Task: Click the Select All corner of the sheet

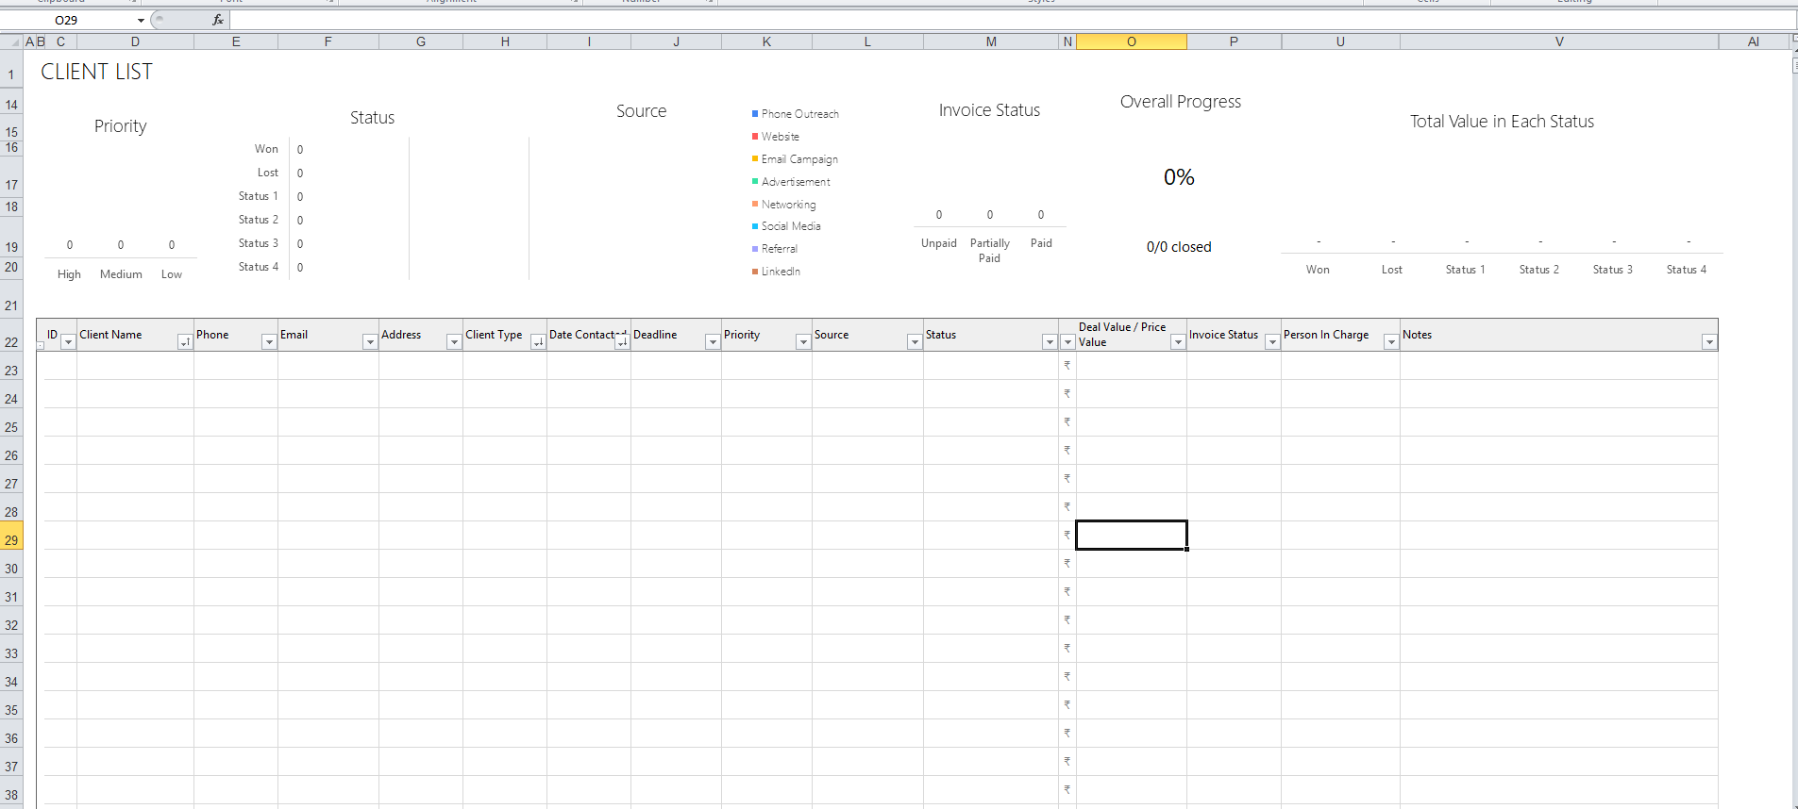Action: tap(13, 41)
